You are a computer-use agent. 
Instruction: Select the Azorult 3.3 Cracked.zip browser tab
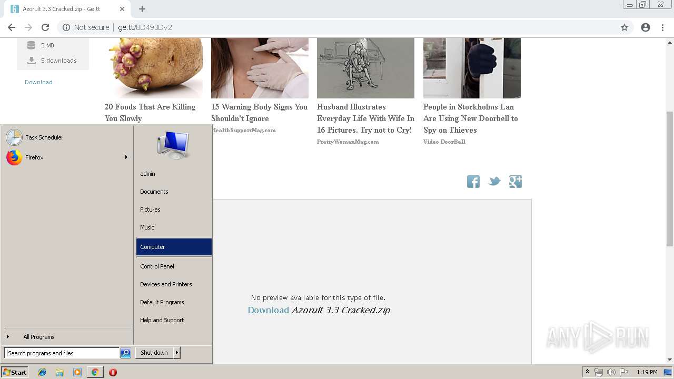point(67,9)
